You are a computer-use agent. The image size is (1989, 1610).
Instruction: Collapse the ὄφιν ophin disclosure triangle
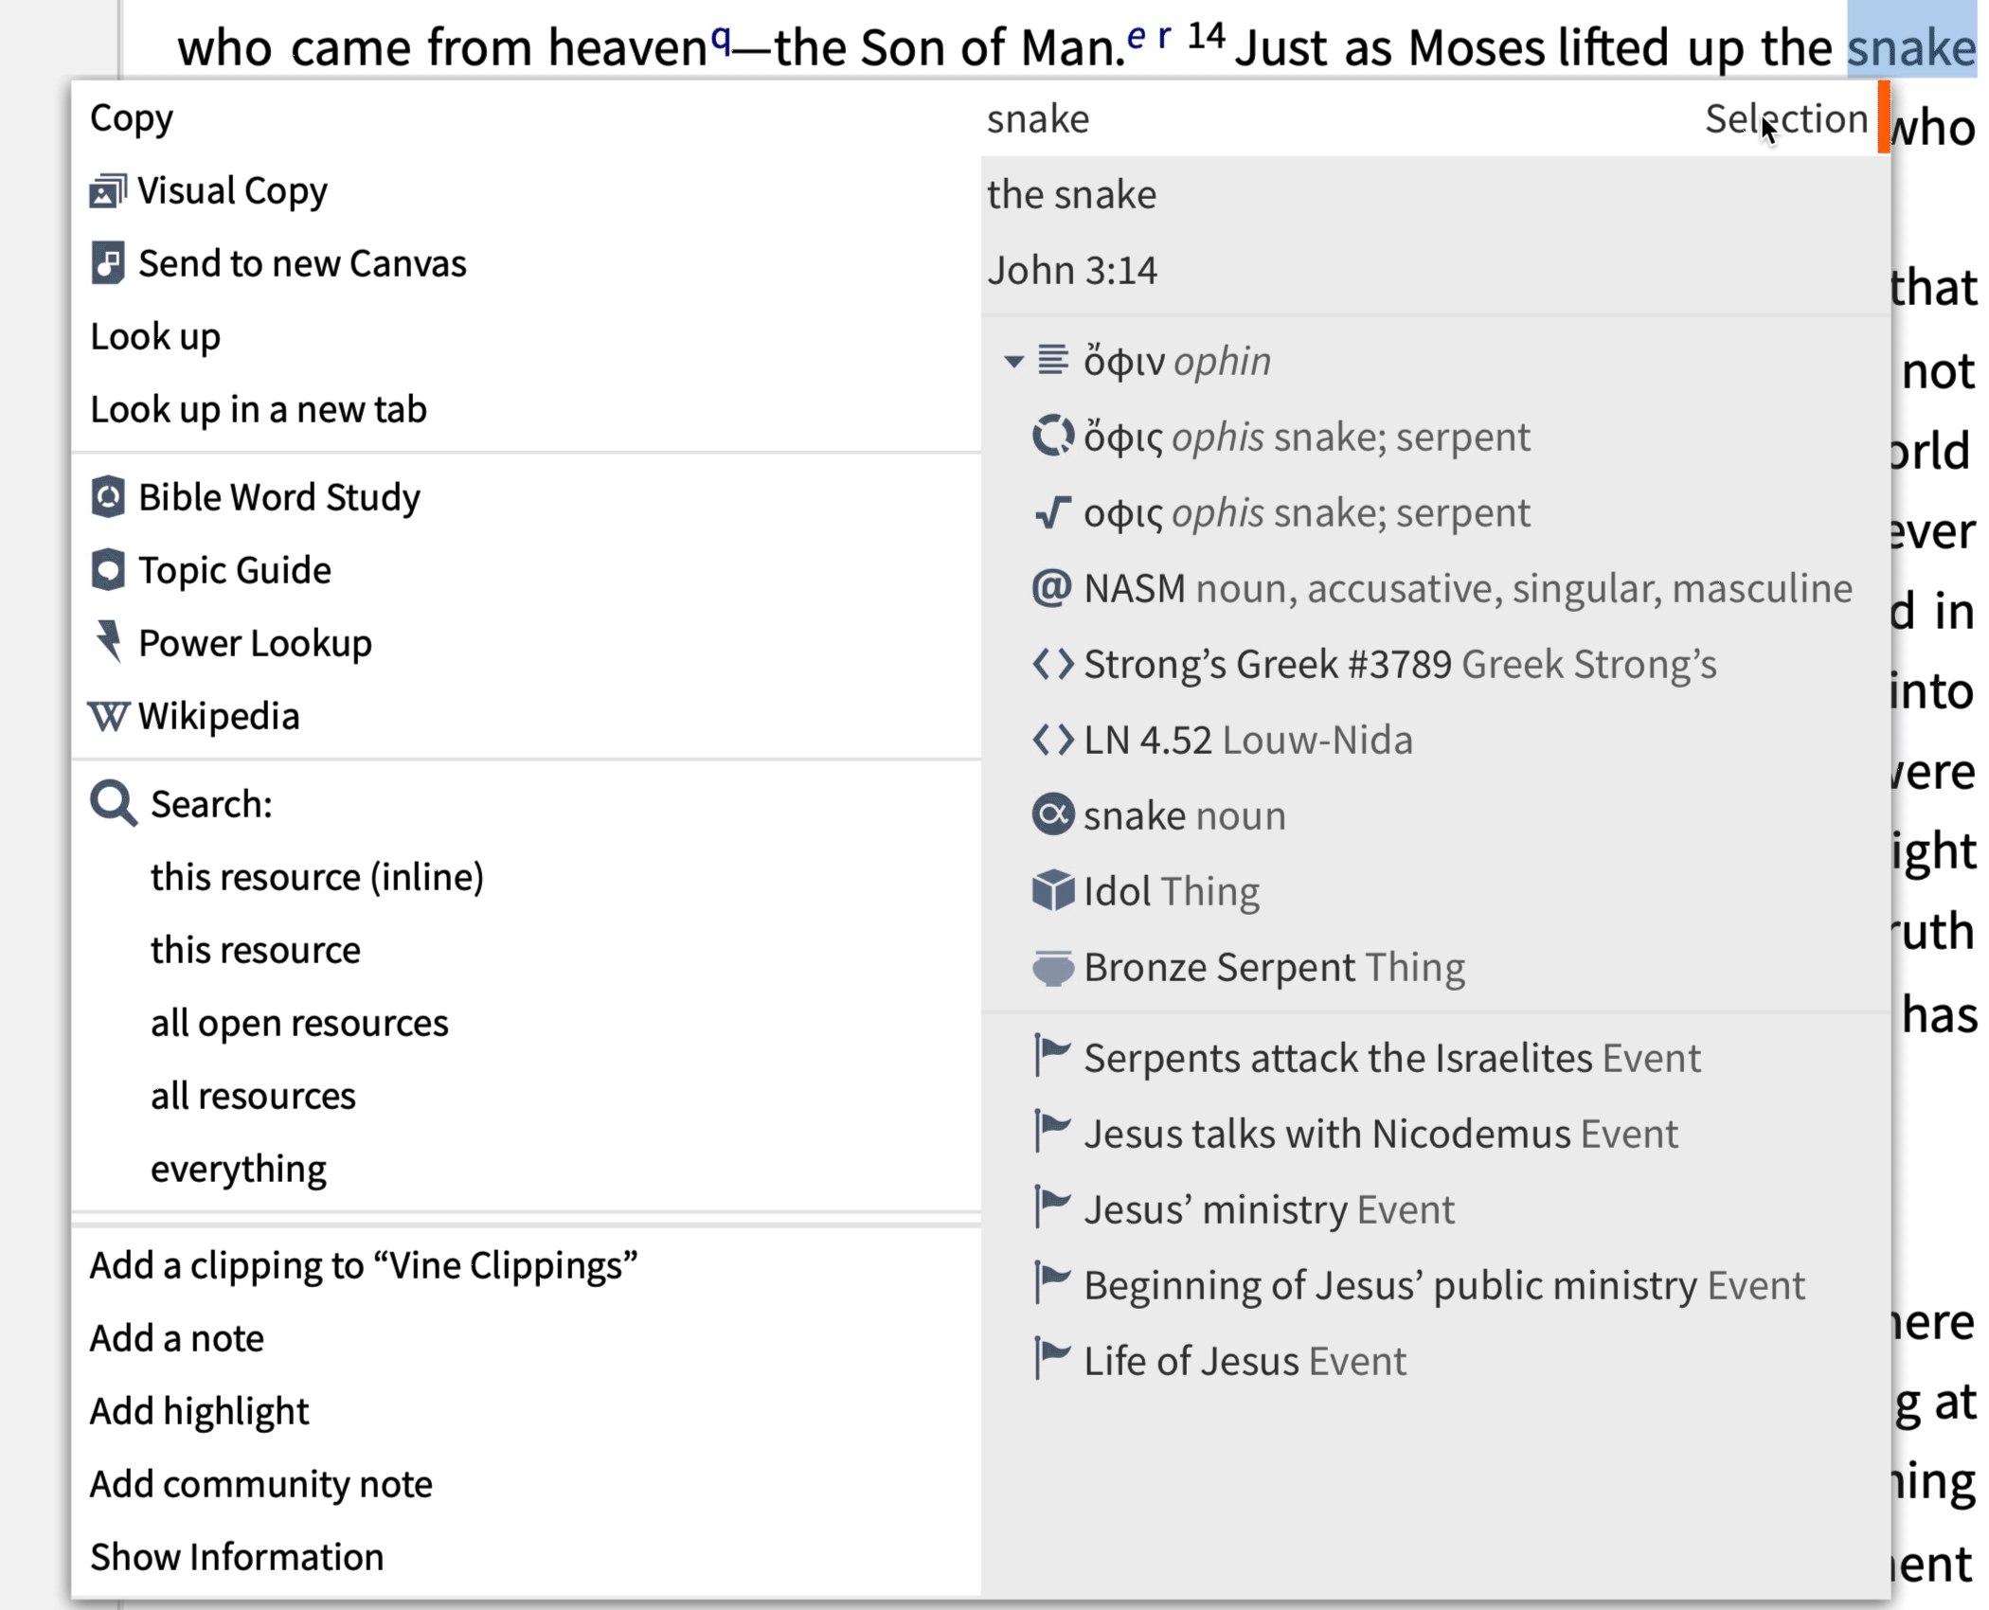click(1013, 362)
